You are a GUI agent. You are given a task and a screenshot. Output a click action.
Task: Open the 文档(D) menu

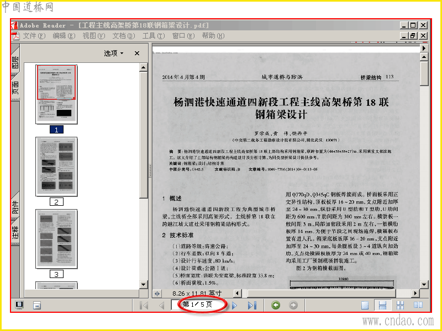click(123, 36)
